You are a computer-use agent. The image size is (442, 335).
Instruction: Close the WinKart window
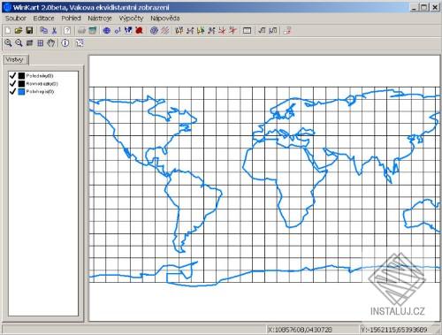click(x=435, y=7)
